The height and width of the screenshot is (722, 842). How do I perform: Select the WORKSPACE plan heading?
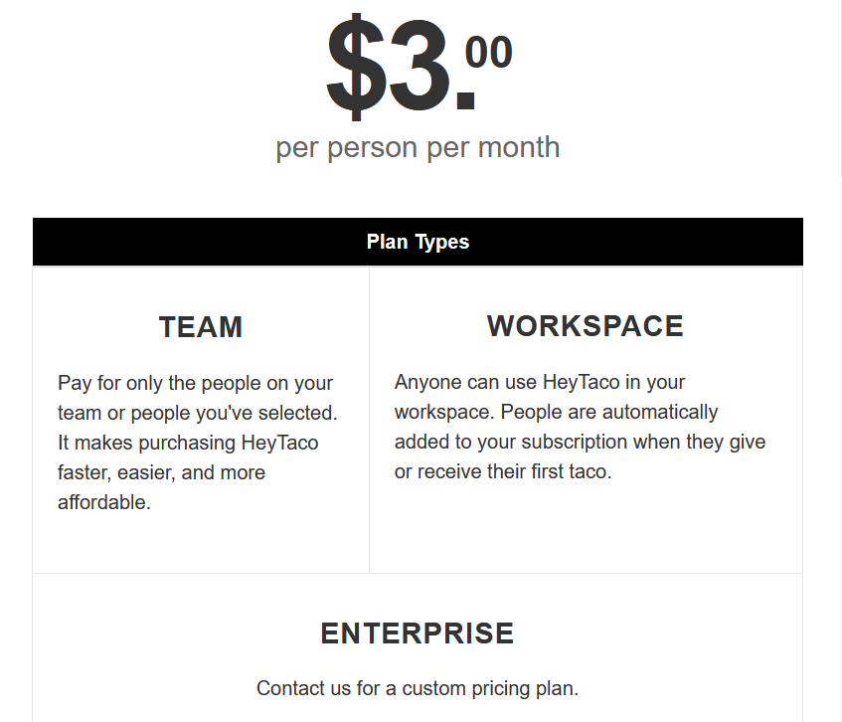pyautogui.click(x=585, y=326)
